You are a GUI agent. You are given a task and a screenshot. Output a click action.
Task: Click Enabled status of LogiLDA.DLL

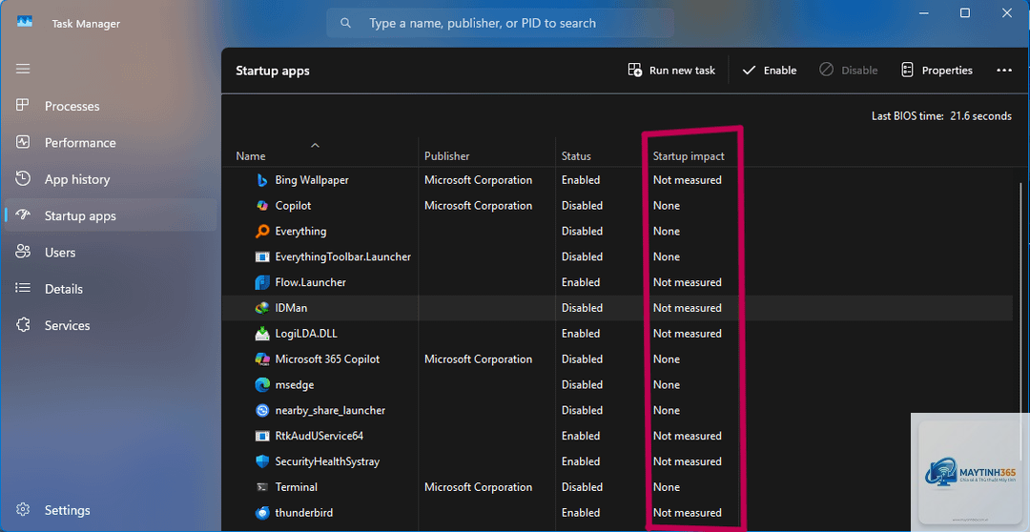pyautogui.click(x=581, y=334)
